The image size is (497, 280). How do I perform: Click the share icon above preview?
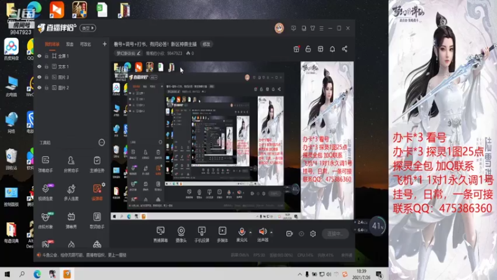point(345,49)
